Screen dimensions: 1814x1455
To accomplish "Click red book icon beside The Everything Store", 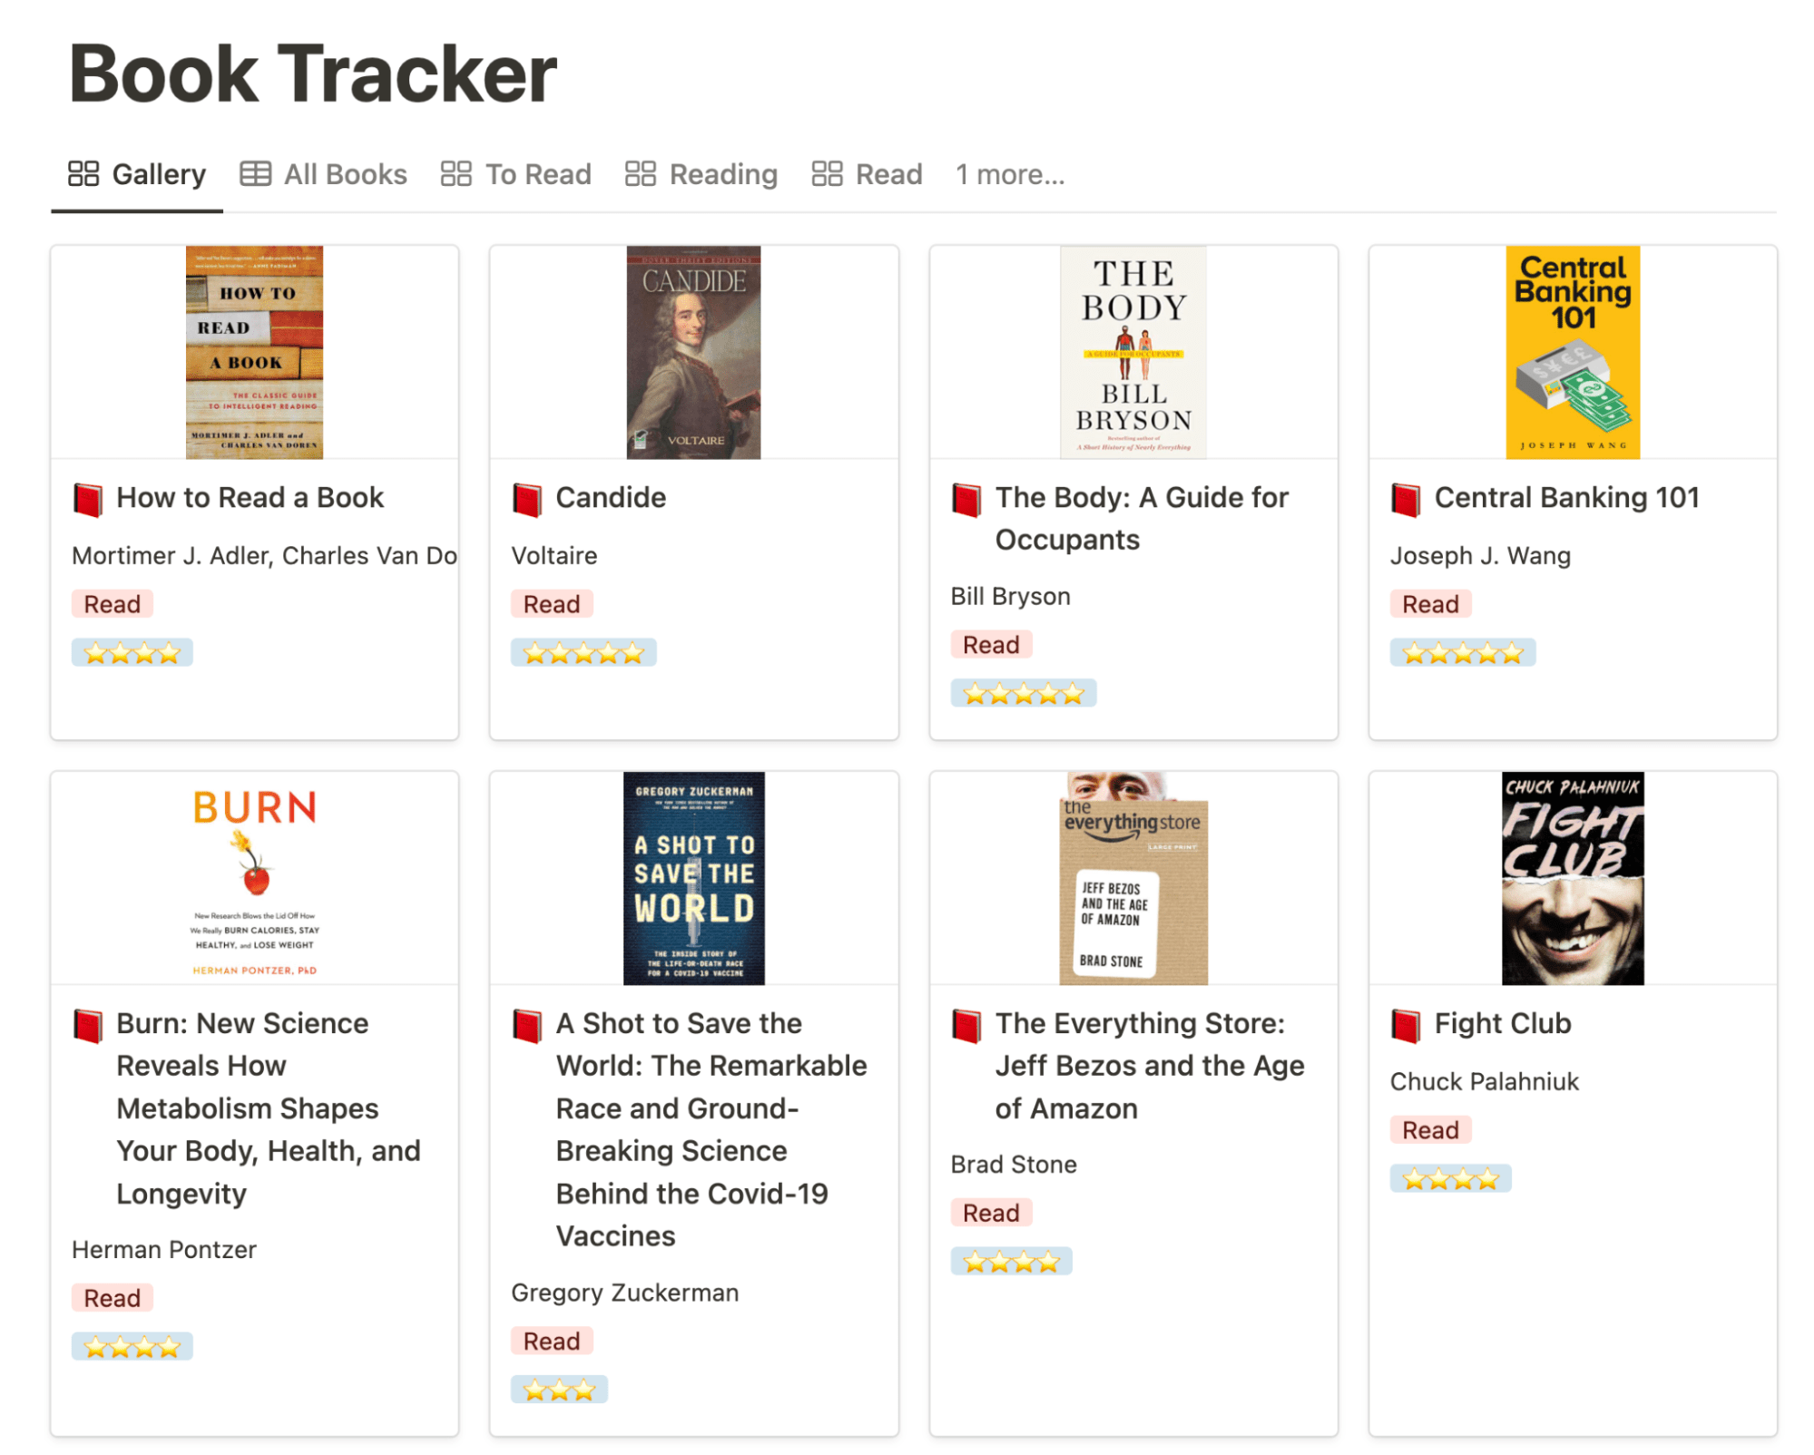I will (966, 1025).
